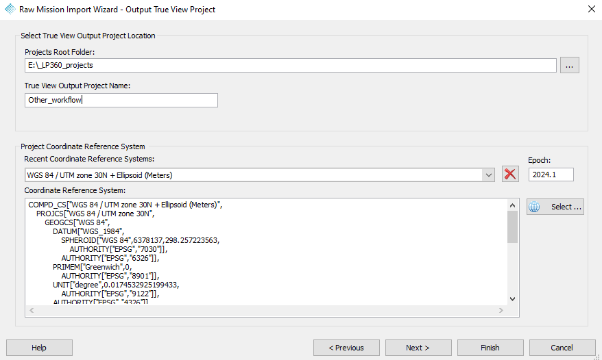The height and width of the screenshot is (360, 602).
Task: Click the True View Output Project Name label
Action: coord(77,86)
